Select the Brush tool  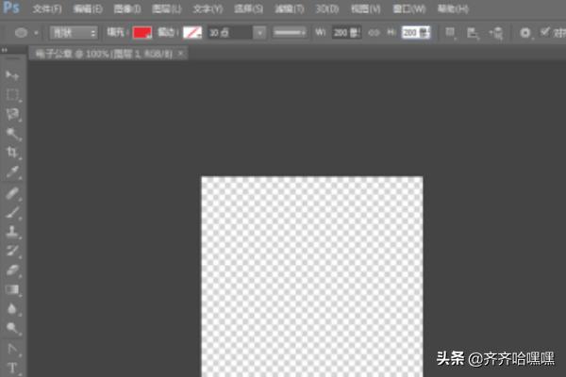(x=12, y=212)
